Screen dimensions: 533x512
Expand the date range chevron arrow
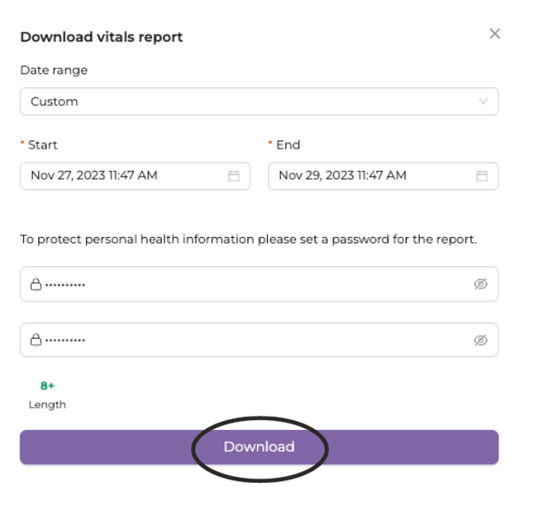483,102
